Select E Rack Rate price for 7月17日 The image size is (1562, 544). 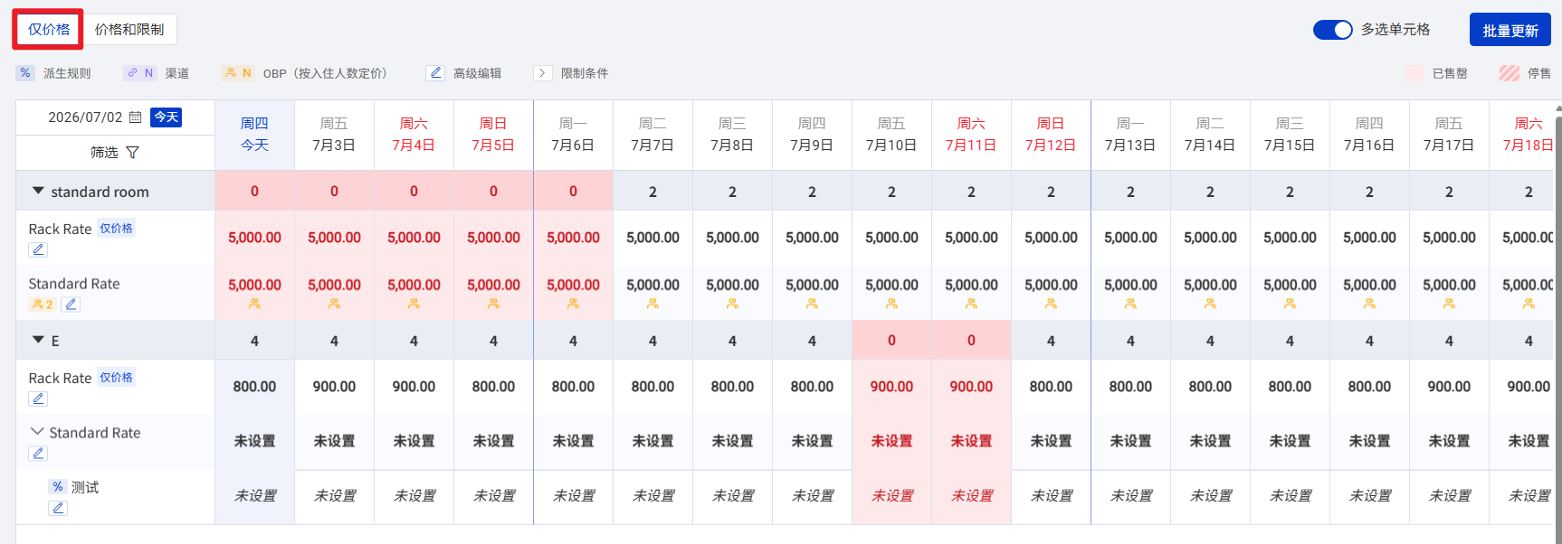(1449, 387)
